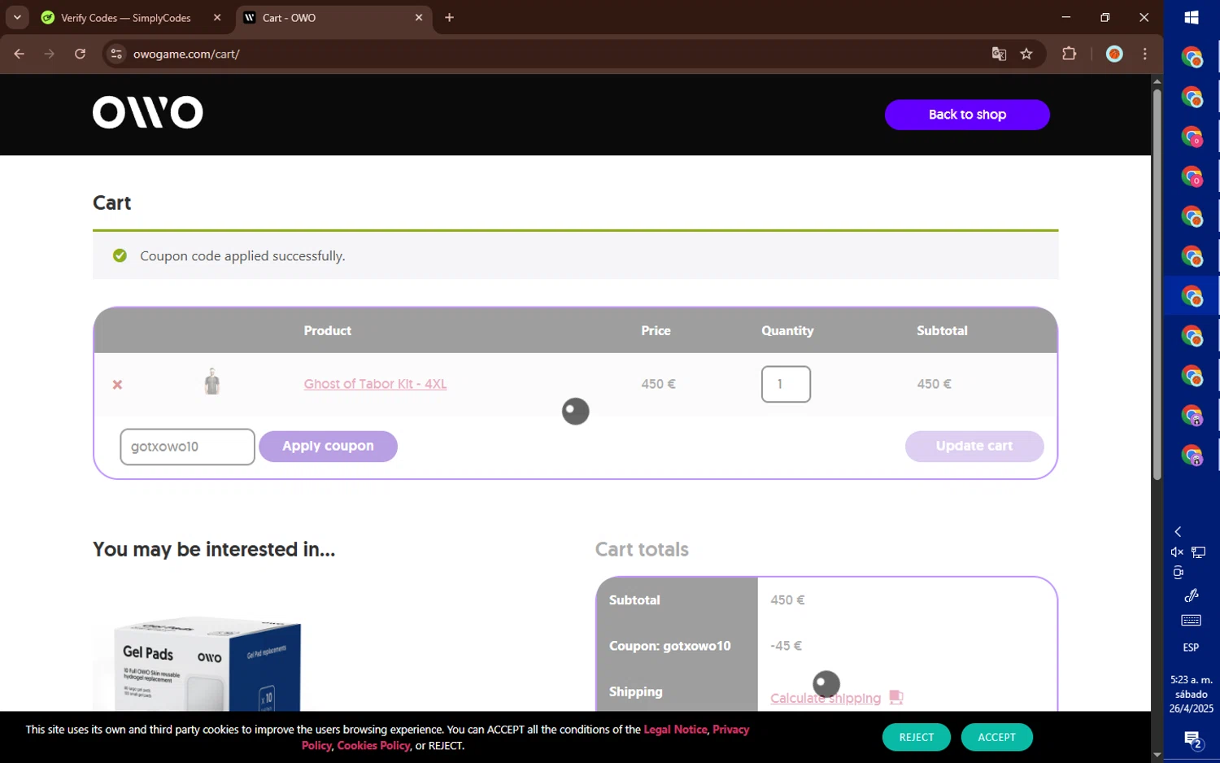1220x763 pixels.
Task: Go back to the previous page
Action: [x=20, y=54]
